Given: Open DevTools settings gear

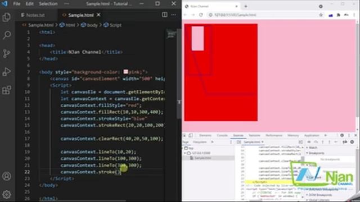Looking at the screenshot, I should (x=342, y=135).
